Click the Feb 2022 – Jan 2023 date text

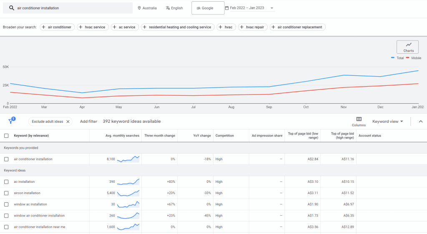[247, 8]
